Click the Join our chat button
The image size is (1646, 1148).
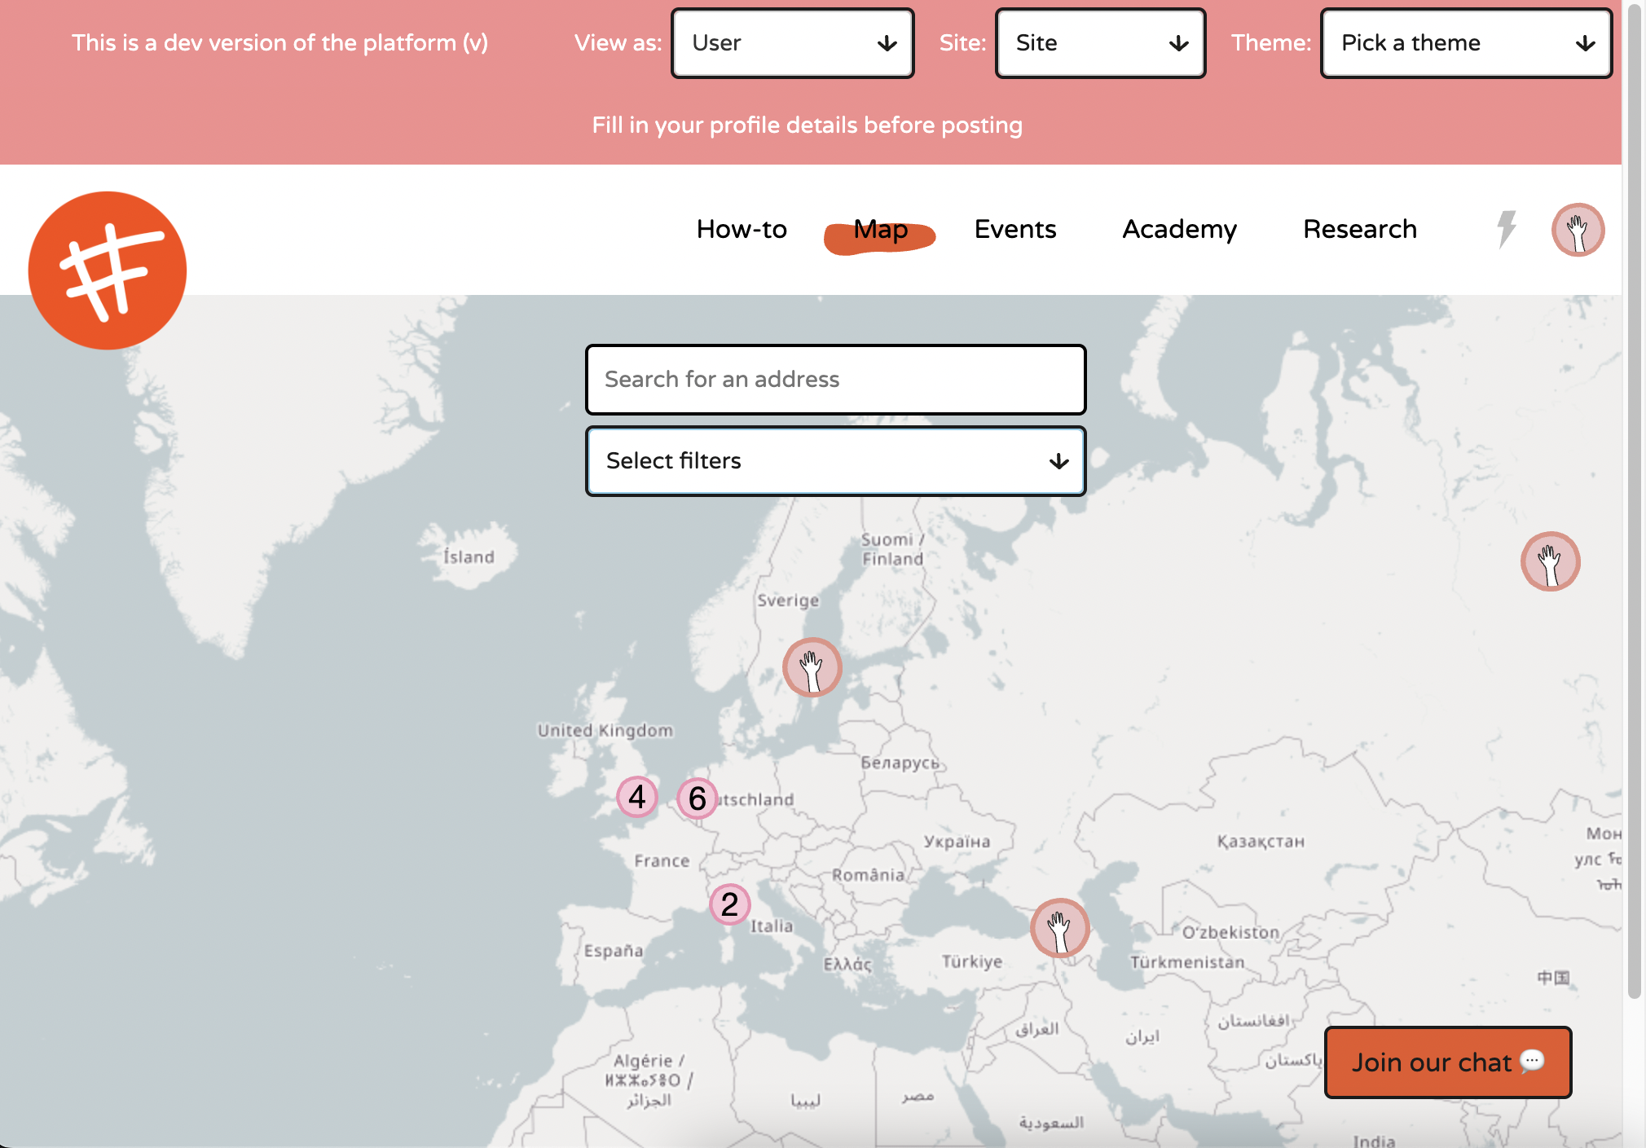coord(1447,1062)
